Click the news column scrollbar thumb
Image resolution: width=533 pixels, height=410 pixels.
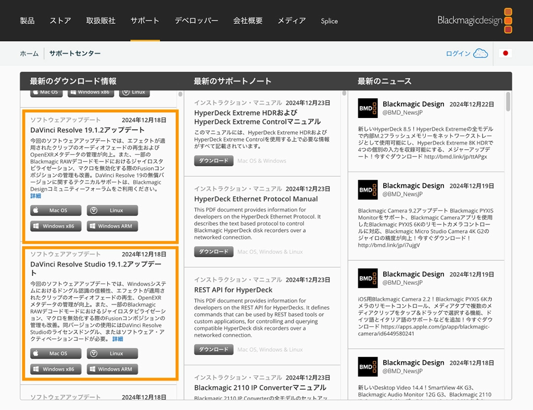pos(508,101)
